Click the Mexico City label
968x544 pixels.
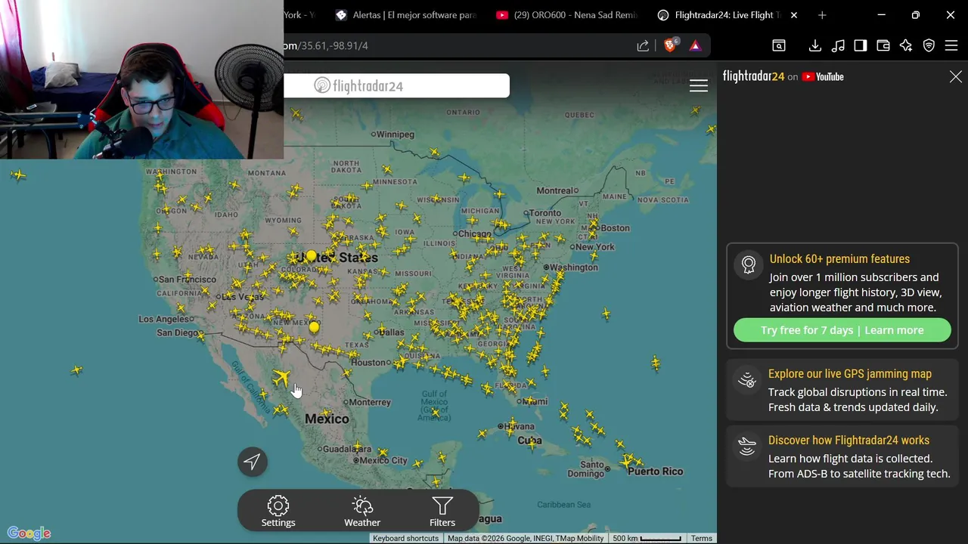[x=383, y=460]
